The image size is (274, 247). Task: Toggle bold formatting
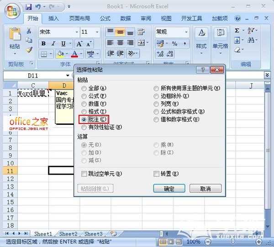pos(43,43)
